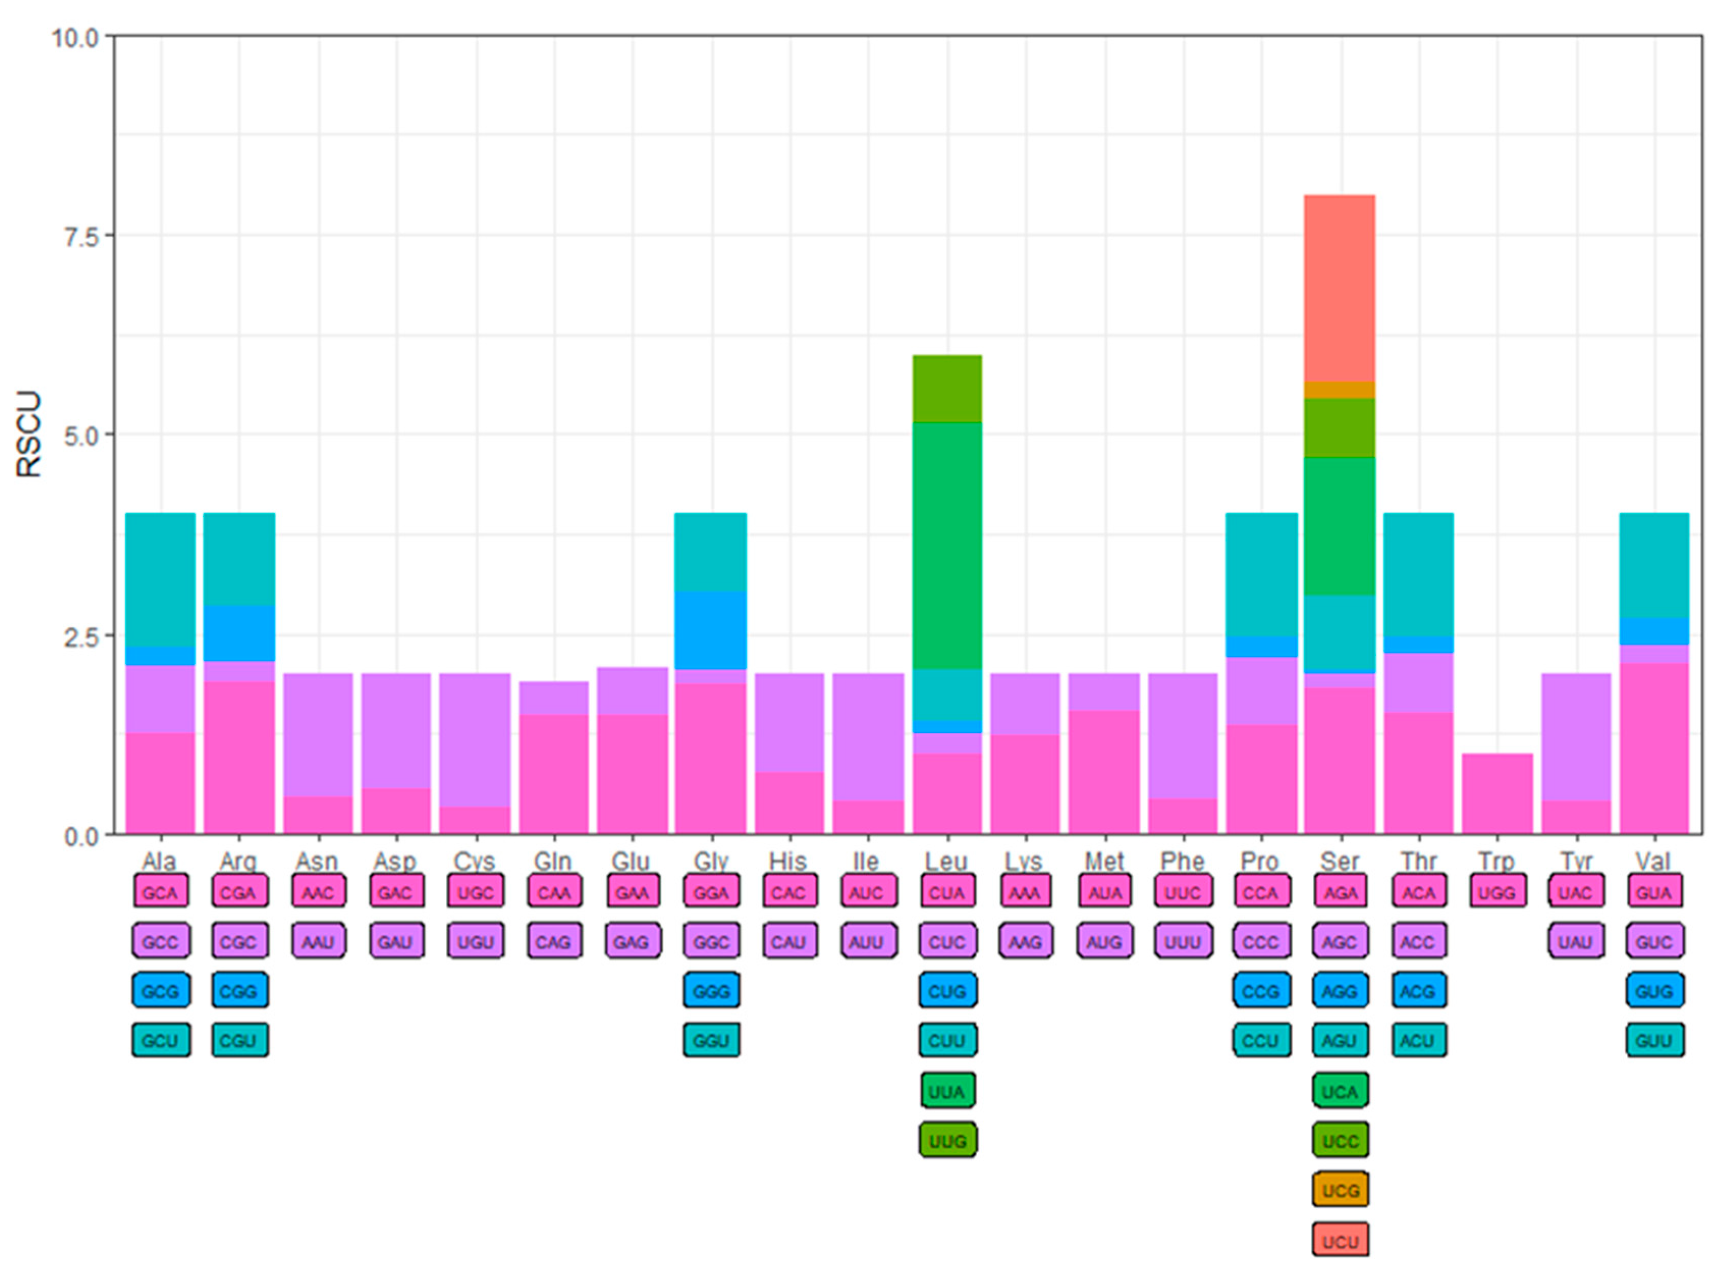Click the 10.0 y-axis tick label

click(75, 37)
